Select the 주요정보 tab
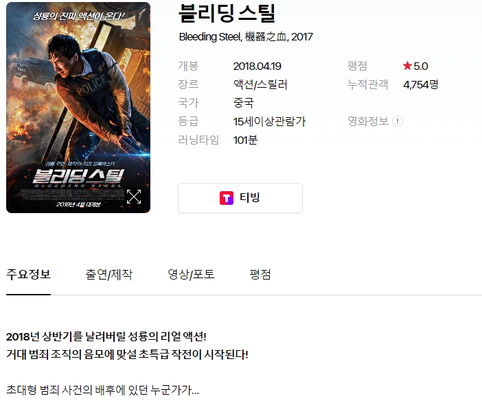Viewport: 482px width, 407px height. pos(28,275)
